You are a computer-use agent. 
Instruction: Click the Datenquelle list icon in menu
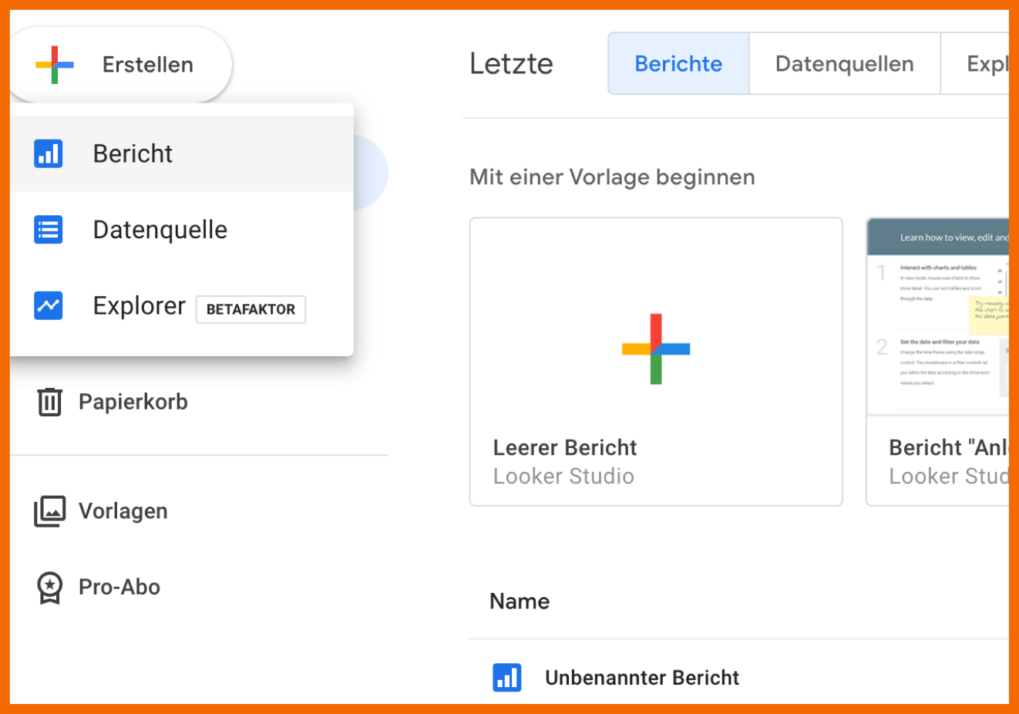pyautogui.click(x=49, y=230)
